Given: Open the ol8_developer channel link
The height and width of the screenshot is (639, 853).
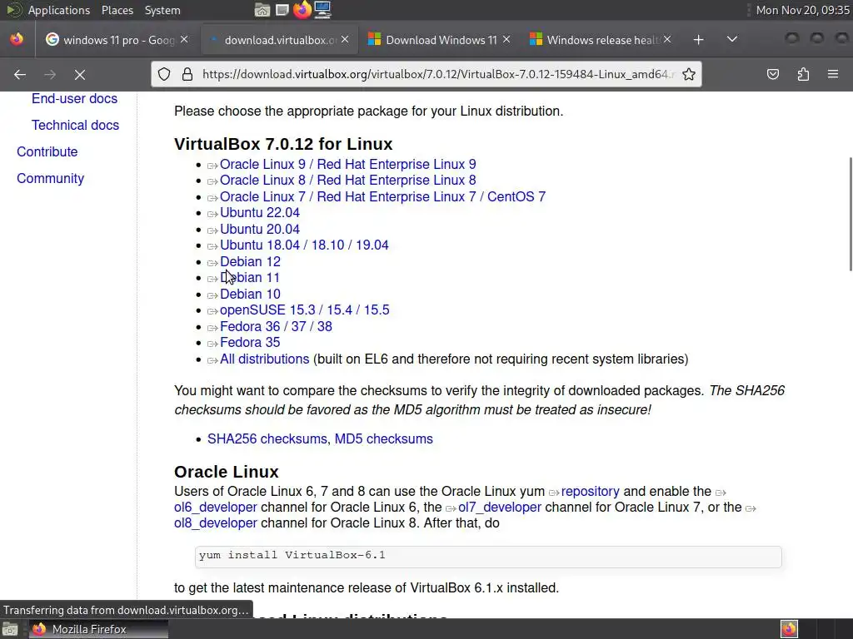Looking at the screenshot, I should coord(216,523).
